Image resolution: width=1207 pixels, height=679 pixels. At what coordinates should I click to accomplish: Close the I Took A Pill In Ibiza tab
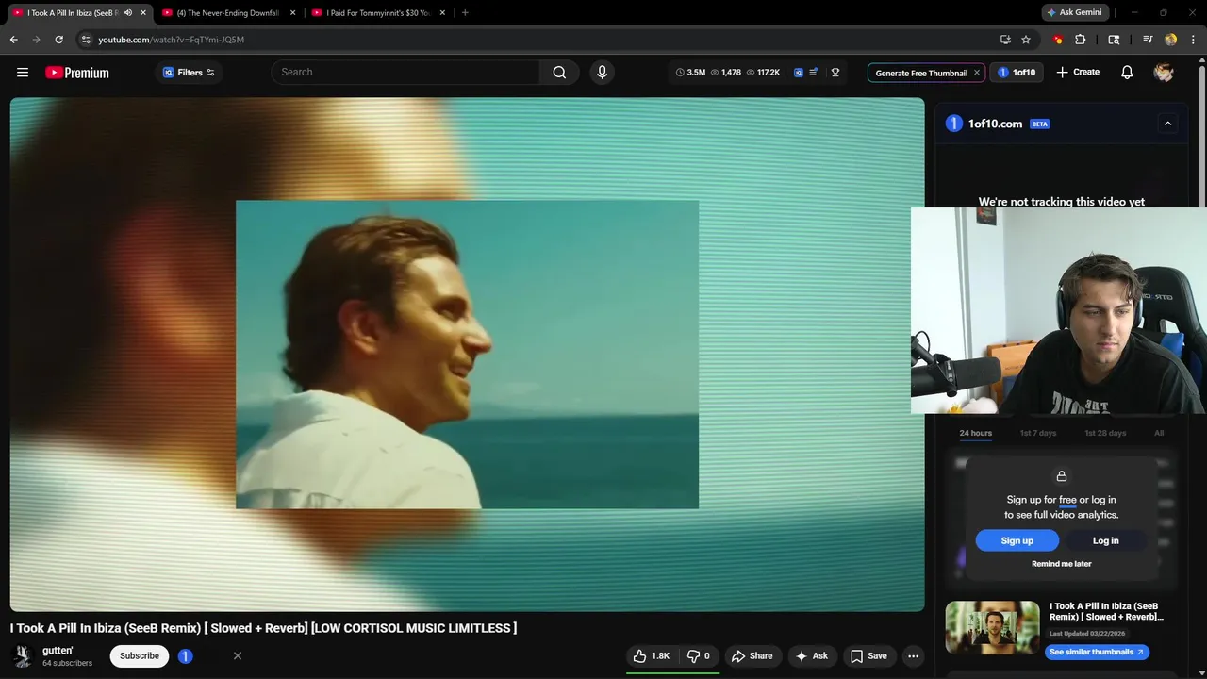143,13
